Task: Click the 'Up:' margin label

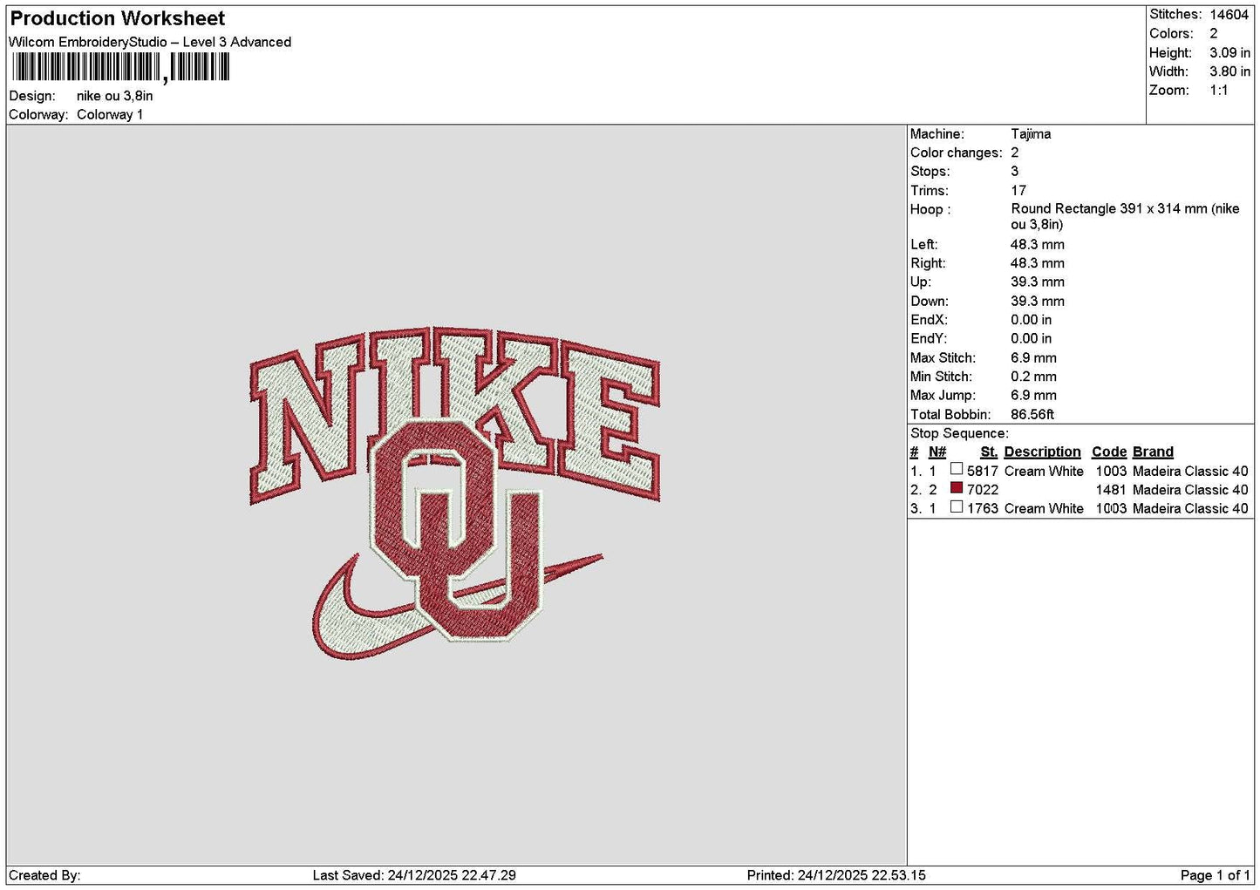Action: pos(921,282)
